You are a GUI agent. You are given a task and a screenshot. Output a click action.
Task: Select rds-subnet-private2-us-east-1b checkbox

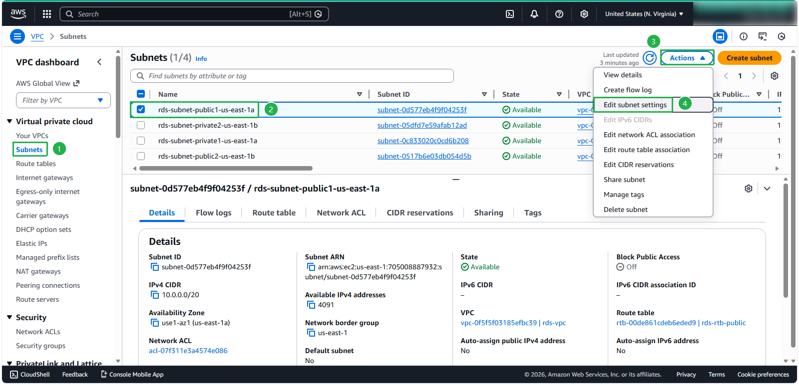tap(141, 125)
